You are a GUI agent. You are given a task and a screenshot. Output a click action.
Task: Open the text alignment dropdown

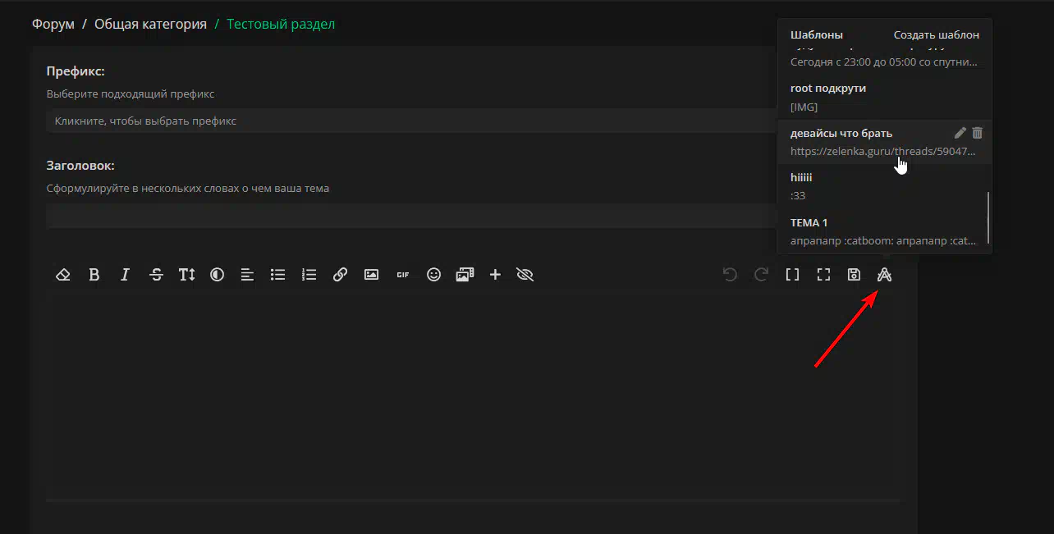[247, 275]
